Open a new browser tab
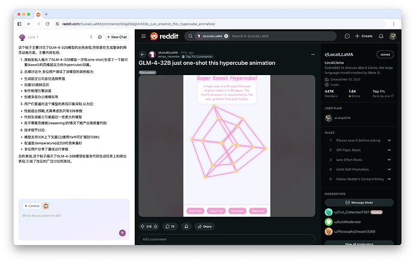Image resolution: width=415 pixels, height=263 pixels. point(46,14)
